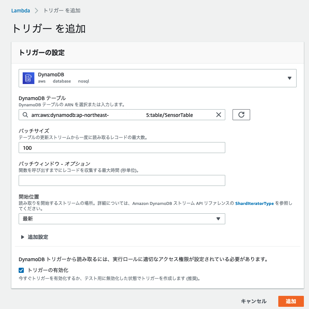The image size is (309, 309).
Task: Go to the Lambda breadcrumb link
Action: click(20, 11)
